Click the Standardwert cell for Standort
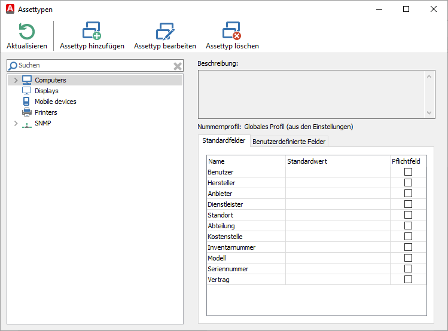The width and height of the screenshot is (448, 331). tap(338, 215)
